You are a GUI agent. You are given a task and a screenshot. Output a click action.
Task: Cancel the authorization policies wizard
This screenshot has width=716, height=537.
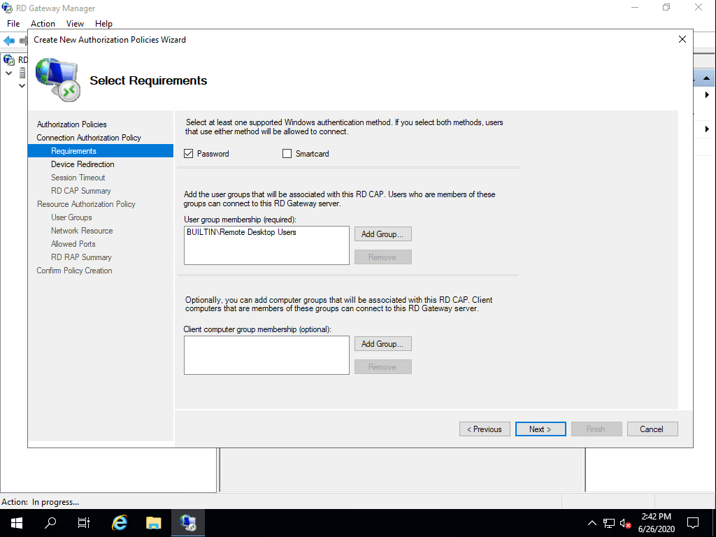652,429
